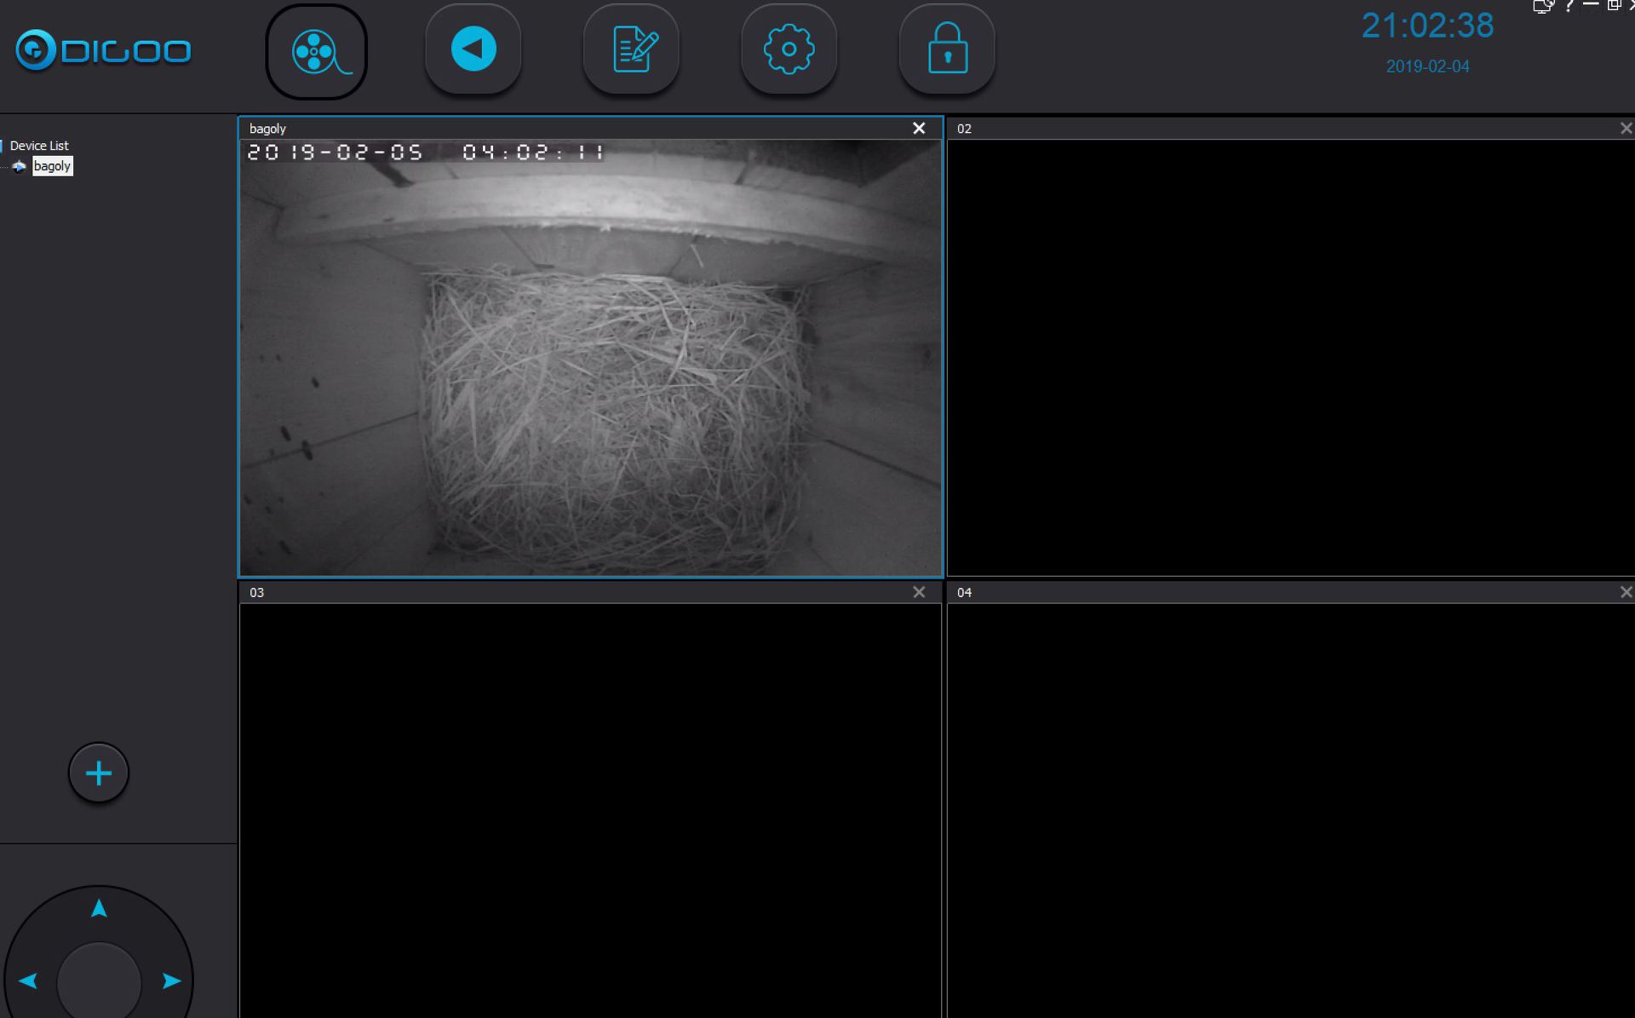Select empty video pane 04
The image size is (1635, 1018).
tap(1290, 809)
